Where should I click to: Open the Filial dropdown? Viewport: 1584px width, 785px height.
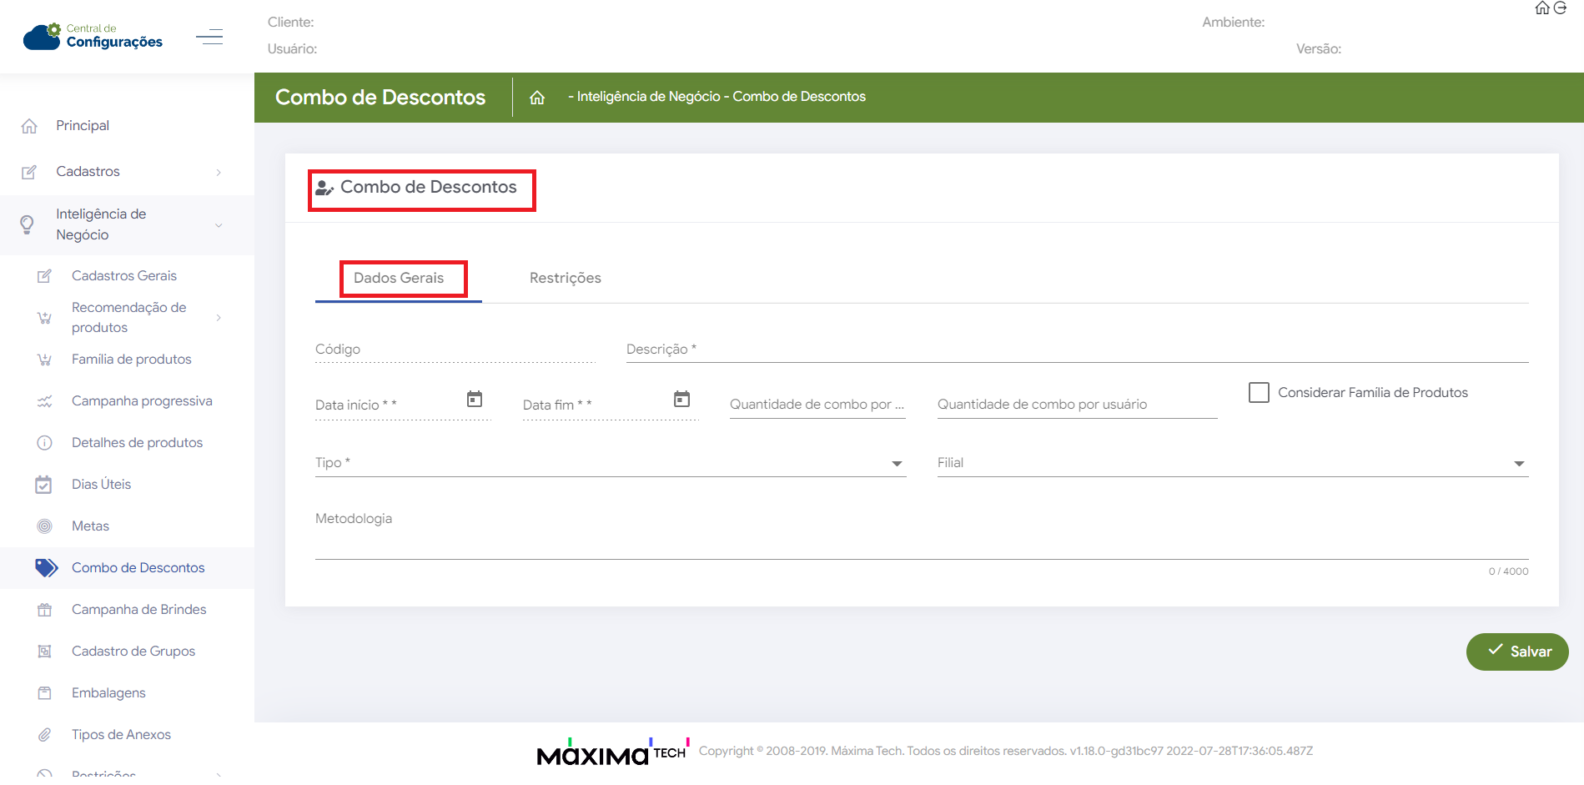[1233, 463]
